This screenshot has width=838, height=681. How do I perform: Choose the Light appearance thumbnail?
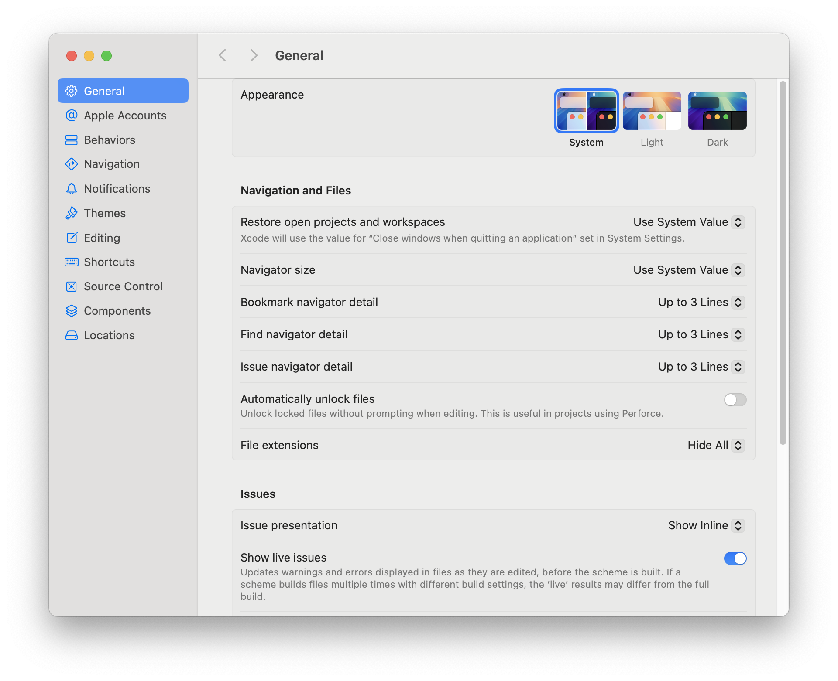point(652,111)
